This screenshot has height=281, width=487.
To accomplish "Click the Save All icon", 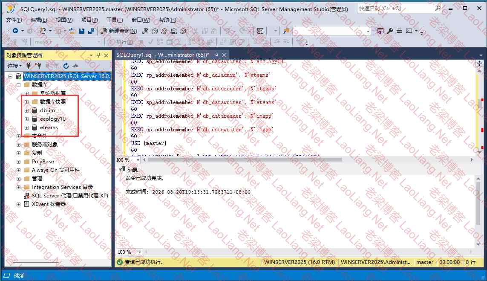I will [x=91, y=31].
